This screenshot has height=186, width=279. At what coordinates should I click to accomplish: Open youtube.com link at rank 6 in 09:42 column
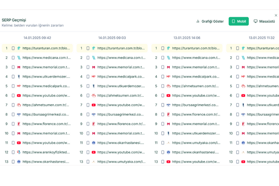click(x=46, y=96)
